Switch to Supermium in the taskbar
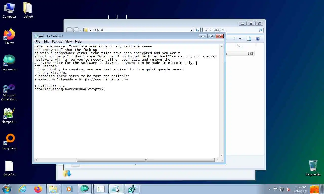The image size is (324, 194). pos(85,189)
